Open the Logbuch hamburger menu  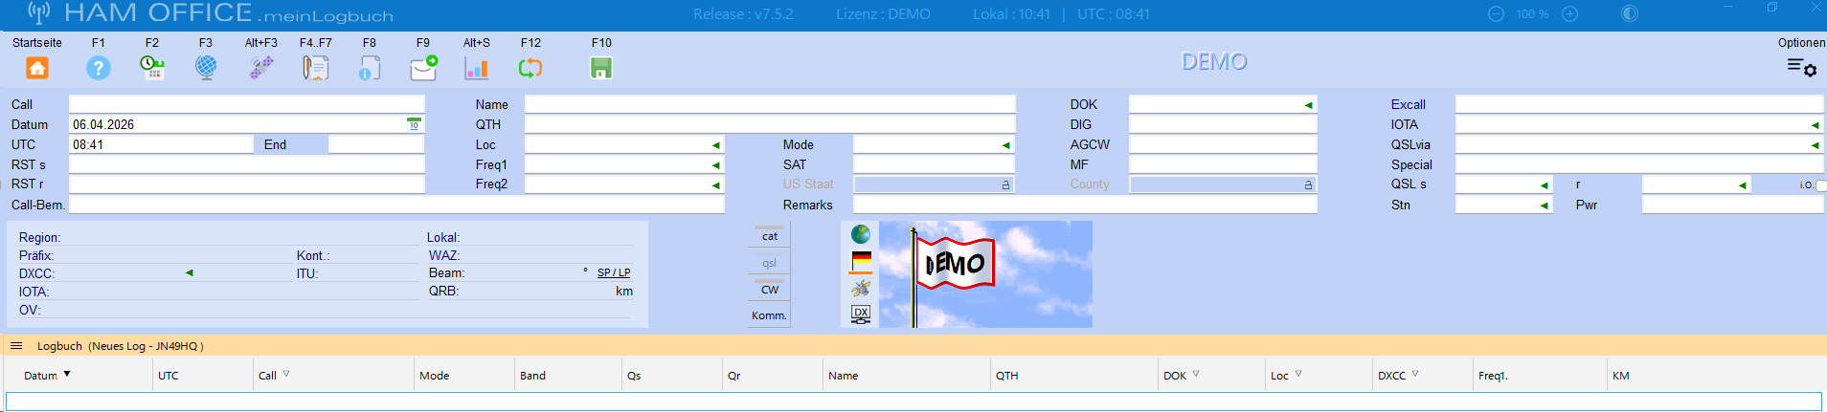[x=16, y=346]
